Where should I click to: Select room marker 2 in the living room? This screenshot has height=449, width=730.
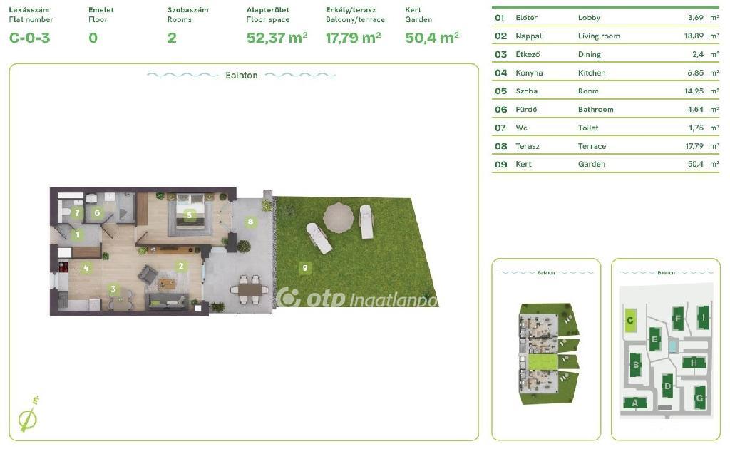[181, 267]
